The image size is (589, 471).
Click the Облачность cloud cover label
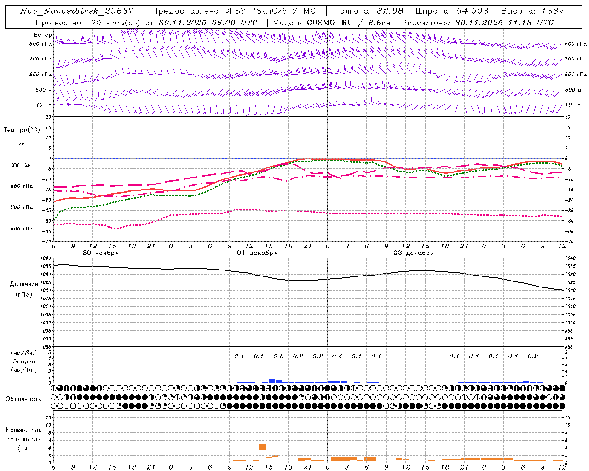[x=23, y=399]
